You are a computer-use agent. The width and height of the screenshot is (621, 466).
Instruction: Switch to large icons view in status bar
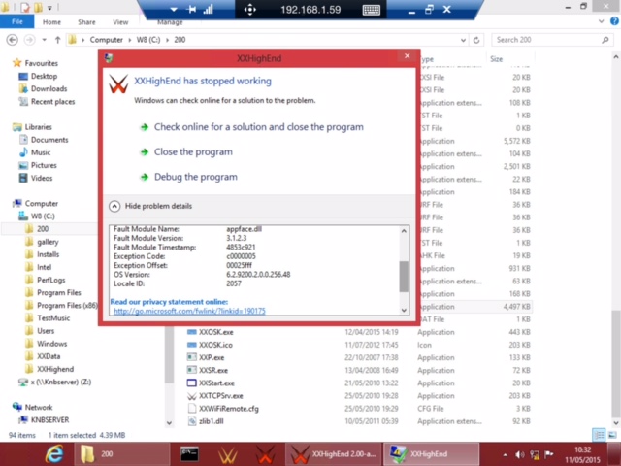[x=612, y=435]
